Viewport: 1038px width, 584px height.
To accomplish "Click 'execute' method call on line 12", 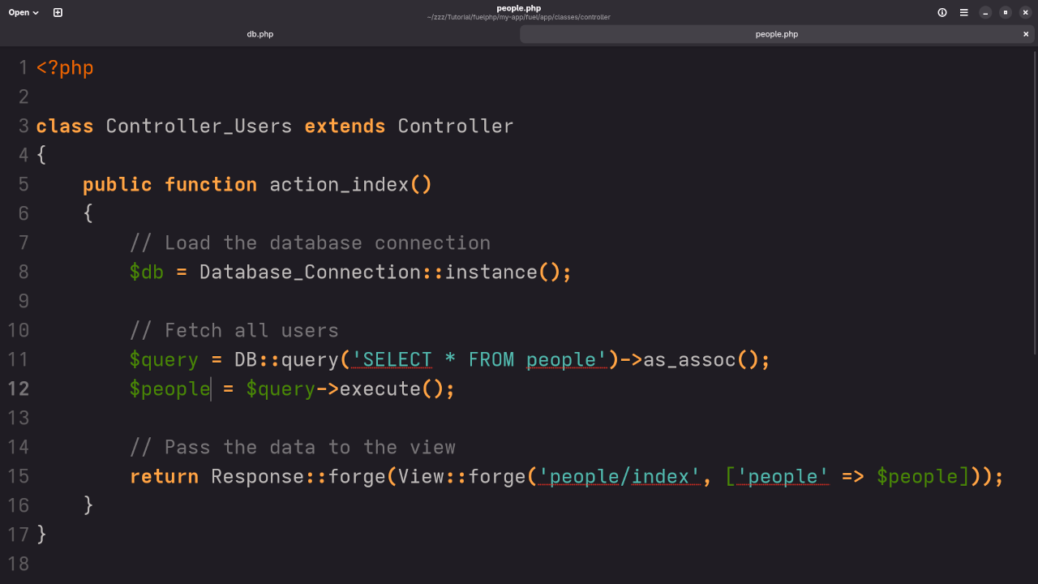I will click(380, 389).
